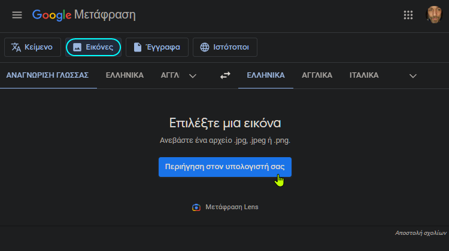Choose ΕΛΛΗΝΙΚΑ as target language
Screen dimensions: 449x251
[x=266, y=75]
